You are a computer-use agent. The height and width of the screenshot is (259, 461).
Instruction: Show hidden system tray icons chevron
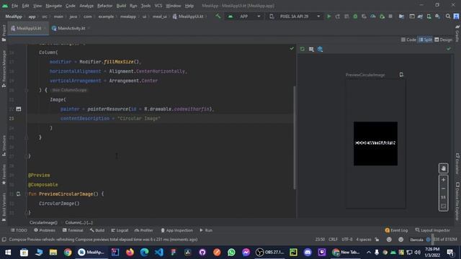(368, 253)
